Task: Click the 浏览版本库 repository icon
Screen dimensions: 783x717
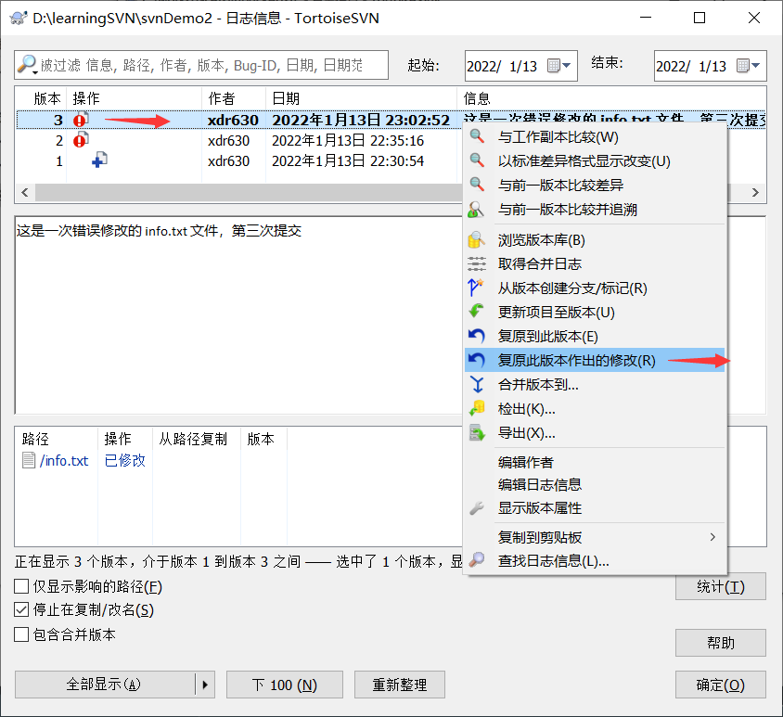Action: 477,239
